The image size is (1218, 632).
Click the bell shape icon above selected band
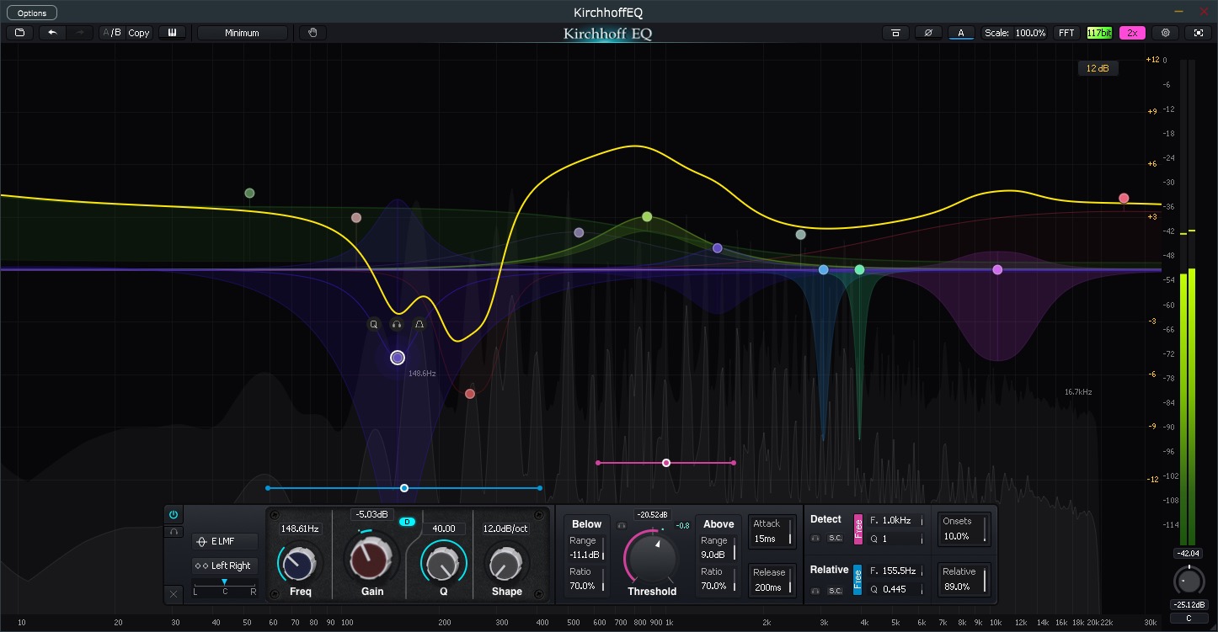tap(419, 324)
